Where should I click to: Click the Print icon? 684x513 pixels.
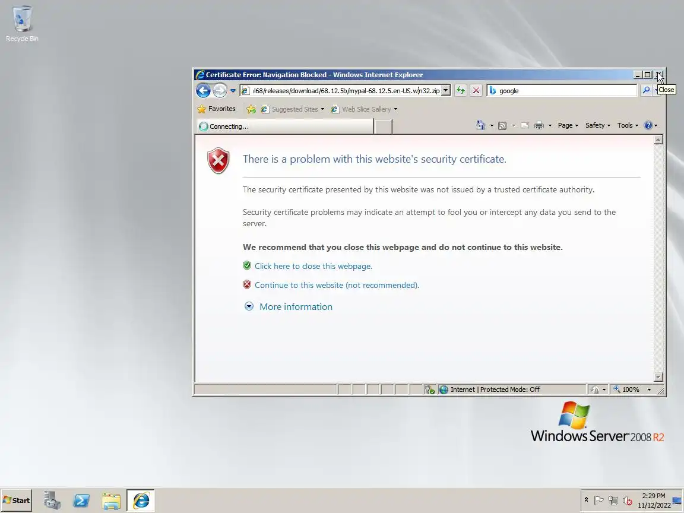(539, 126)
